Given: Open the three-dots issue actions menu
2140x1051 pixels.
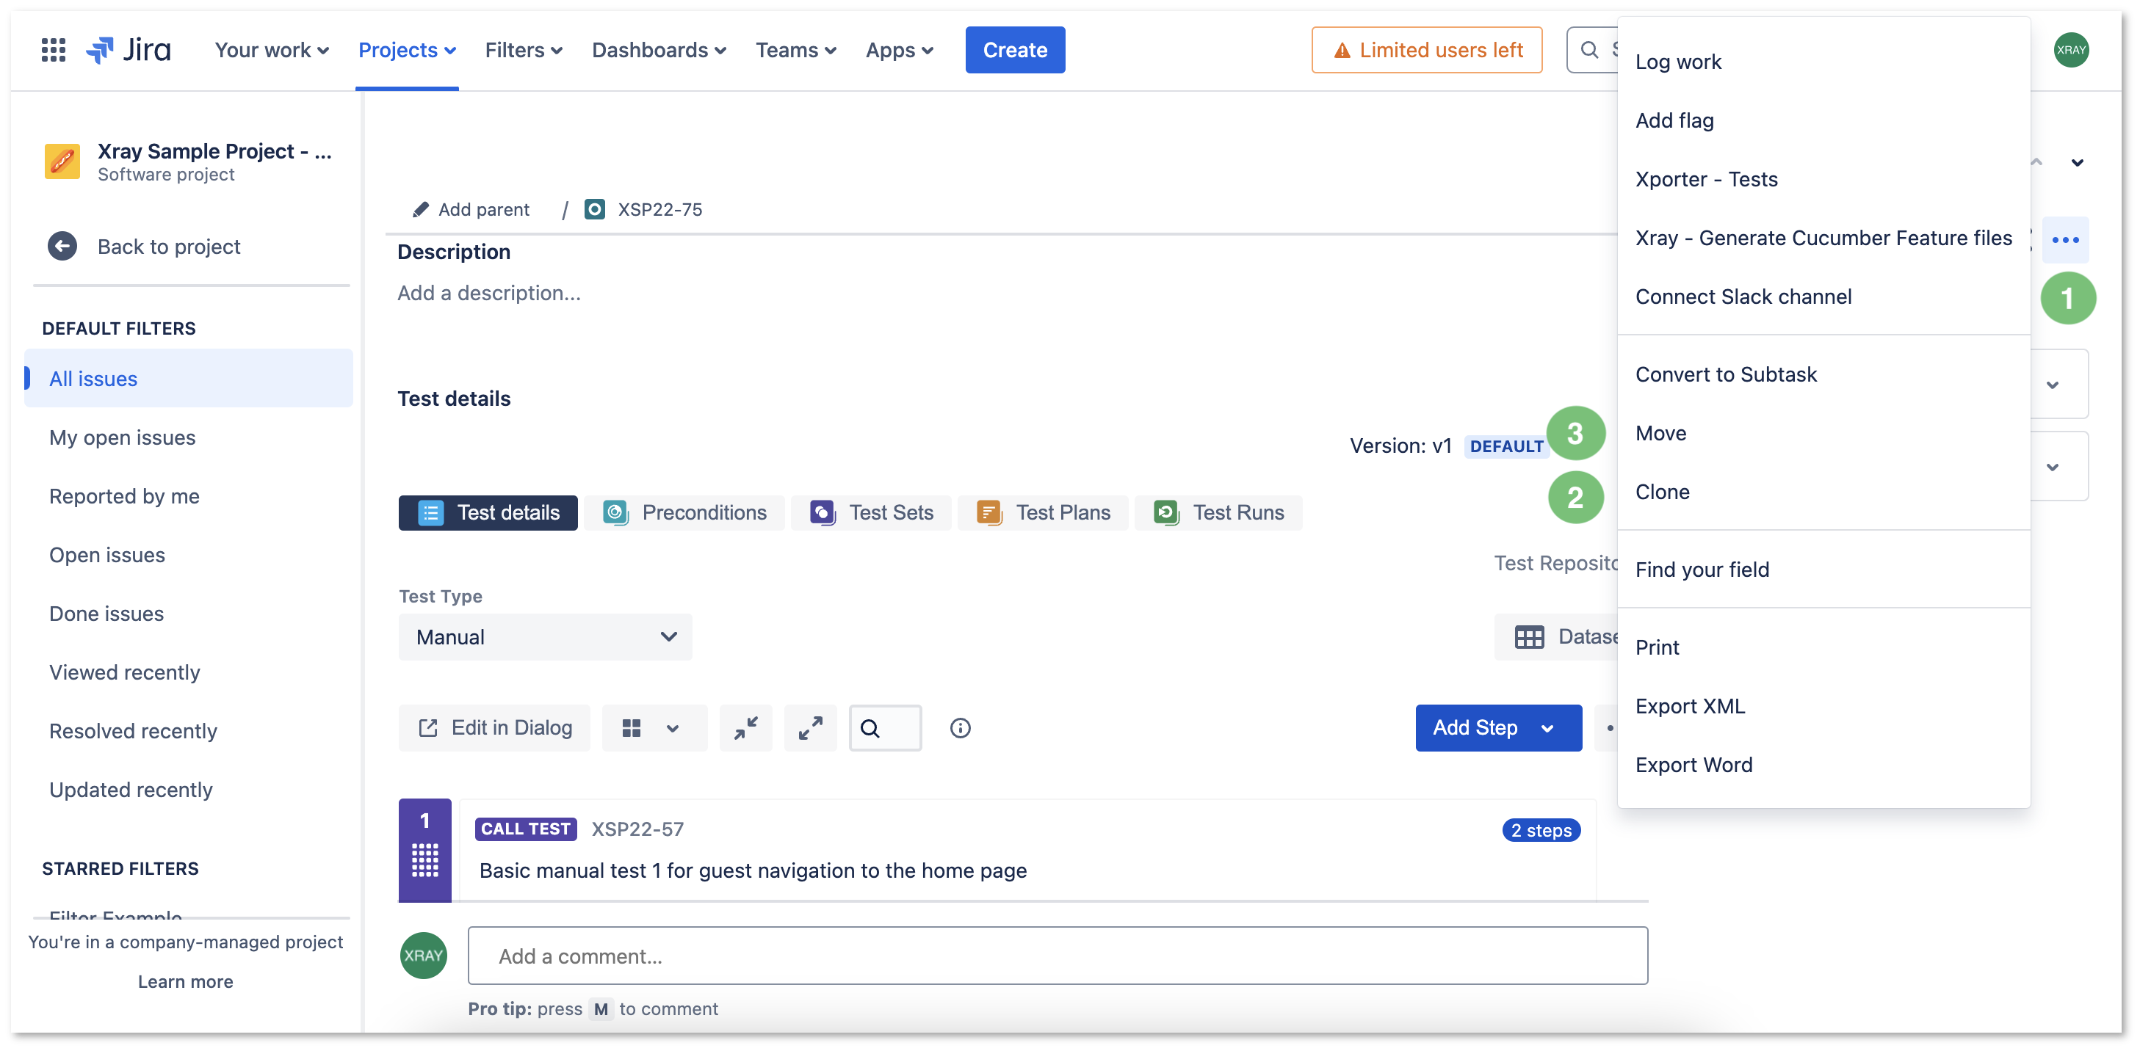Looking at the screenshot, I should click(x=2065, y=240).
